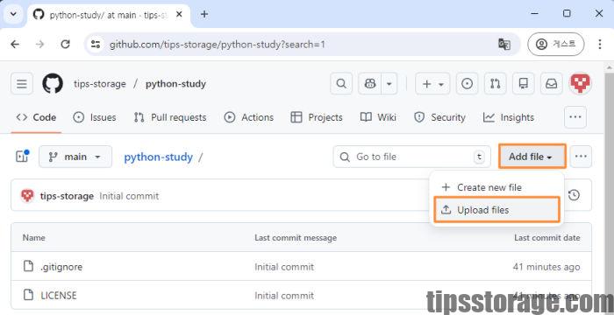Go to GitHub home via Octocat logo
614x315 pixels.
(53, 84)
